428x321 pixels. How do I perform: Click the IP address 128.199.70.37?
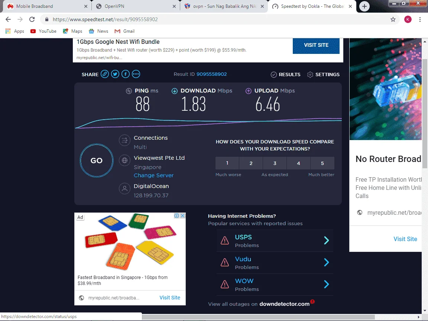coord(151,195)
